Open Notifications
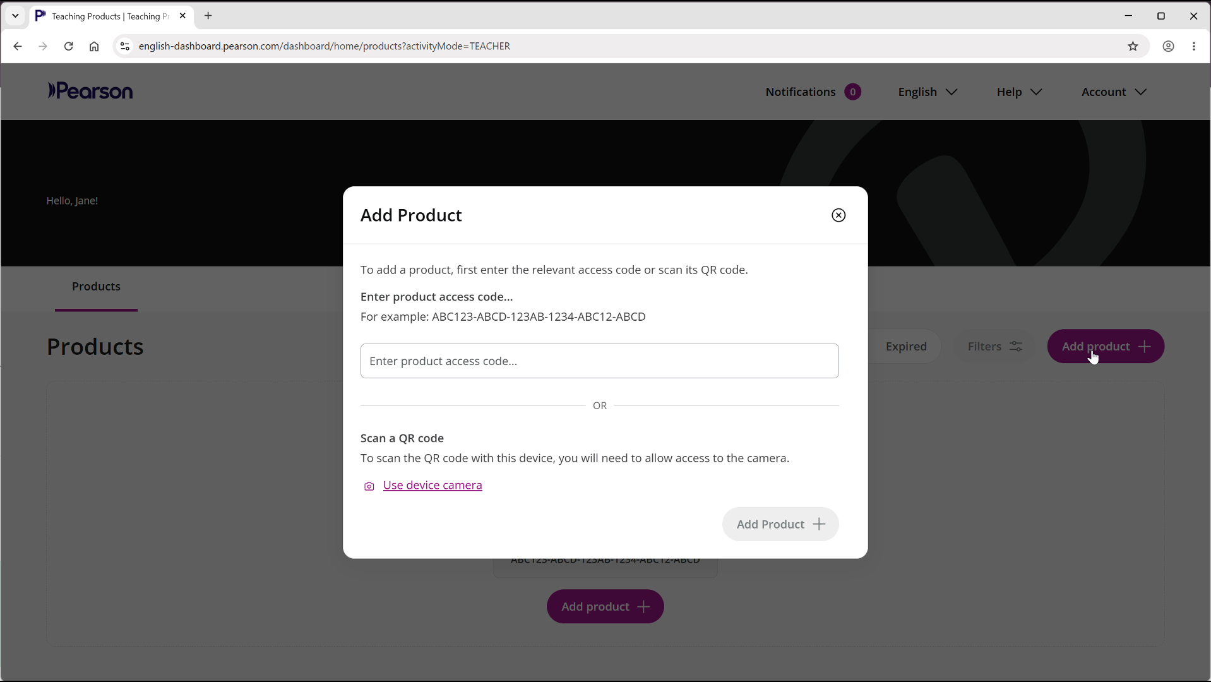This screenshot has height=682, width=1211. click(813, 92)
